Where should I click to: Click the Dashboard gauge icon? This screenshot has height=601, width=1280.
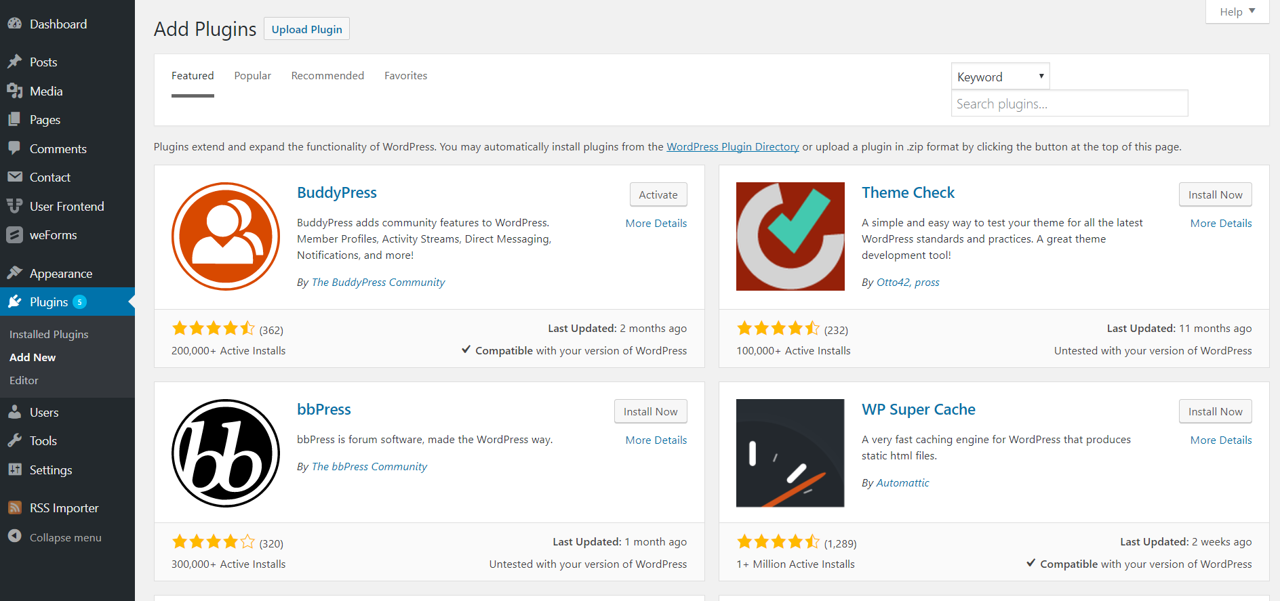(x=14, y=24)
